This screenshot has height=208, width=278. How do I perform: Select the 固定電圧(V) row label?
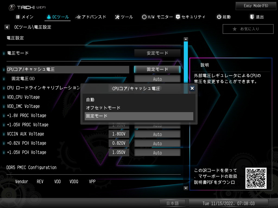pos(23,79)
